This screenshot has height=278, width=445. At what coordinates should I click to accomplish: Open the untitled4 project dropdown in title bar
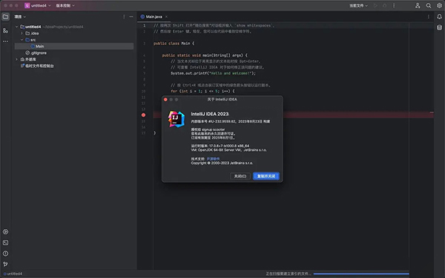[x=38, y=5]
